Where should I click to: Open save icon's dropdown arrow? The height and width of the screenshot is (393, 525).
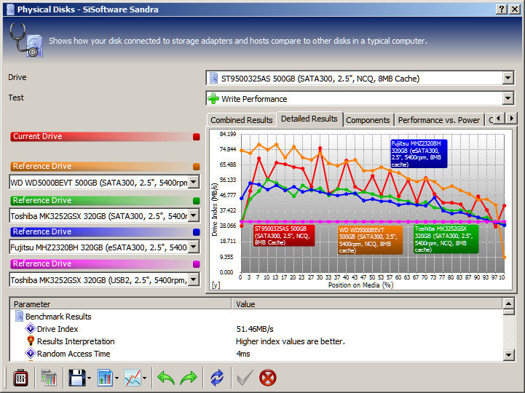click(x=89, y=378)
